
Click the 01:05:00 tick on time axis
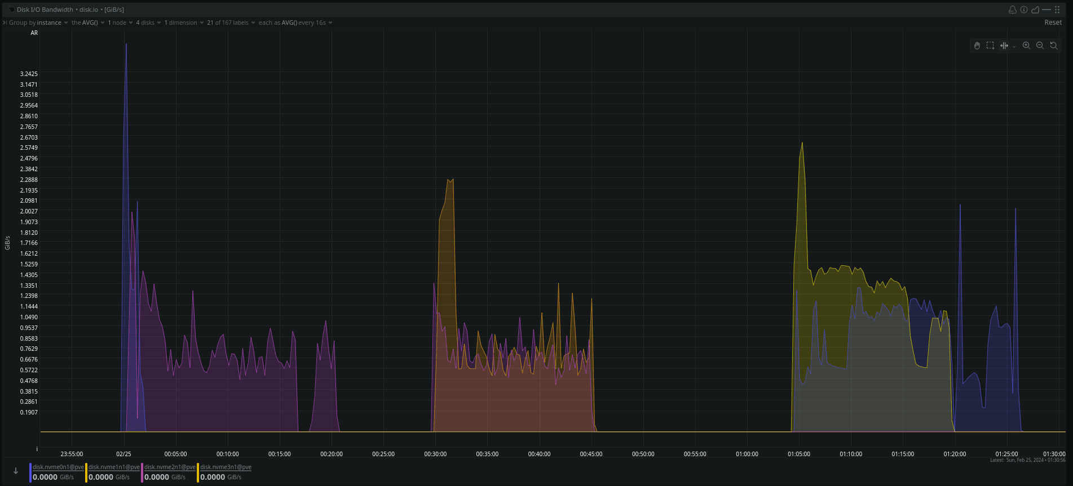[799, 454]
